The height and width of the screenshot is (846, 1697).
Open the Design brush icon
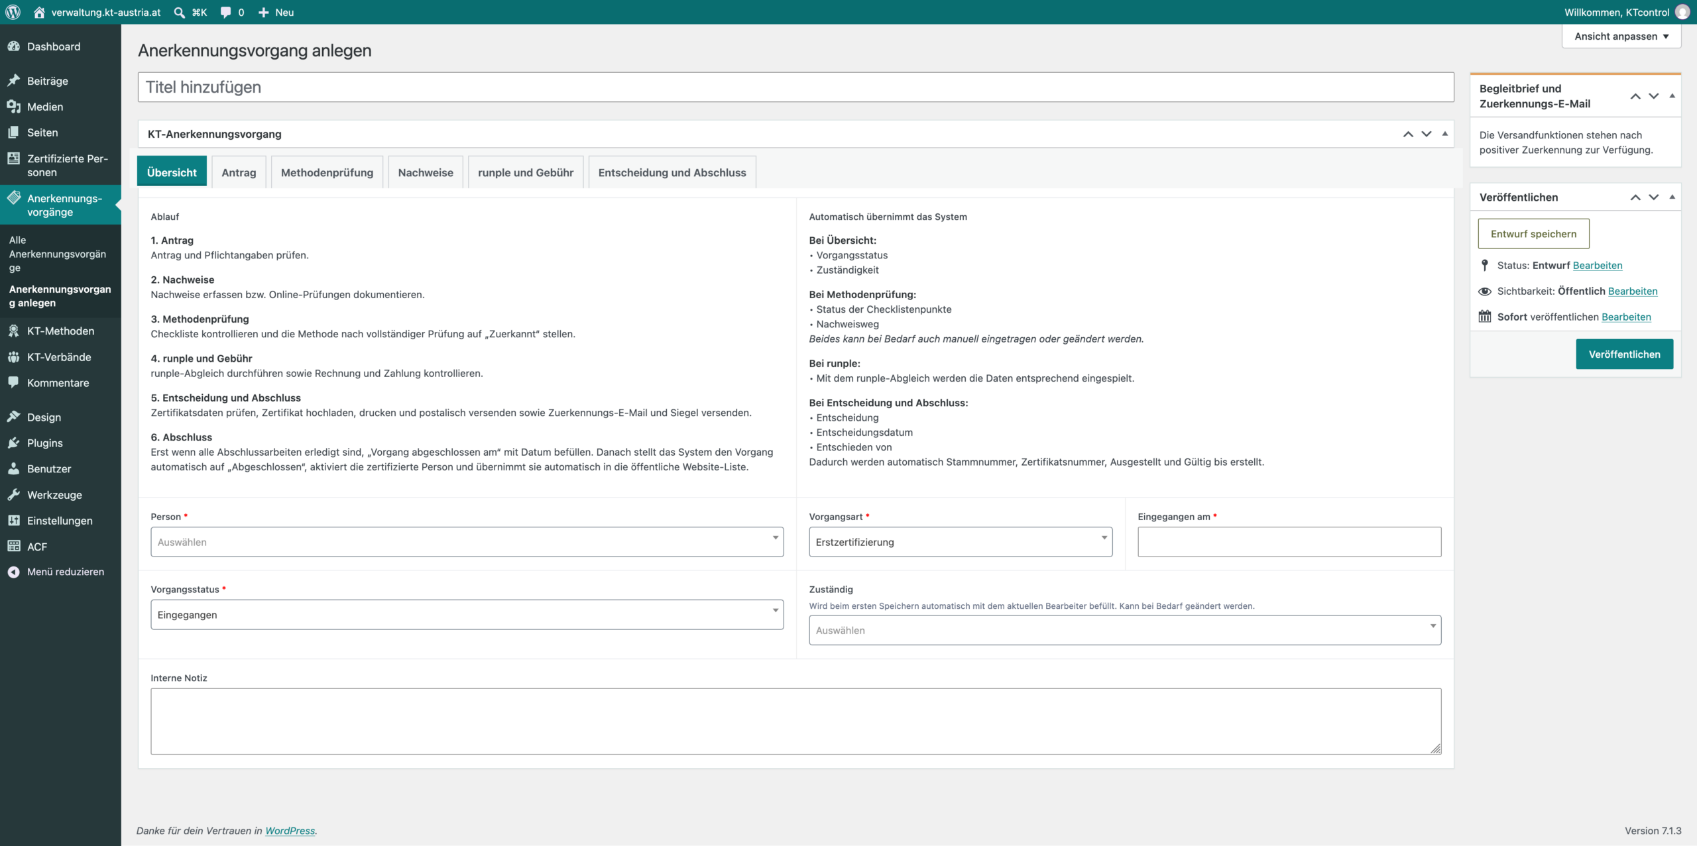pyautogui.click(x=14, y=417)
